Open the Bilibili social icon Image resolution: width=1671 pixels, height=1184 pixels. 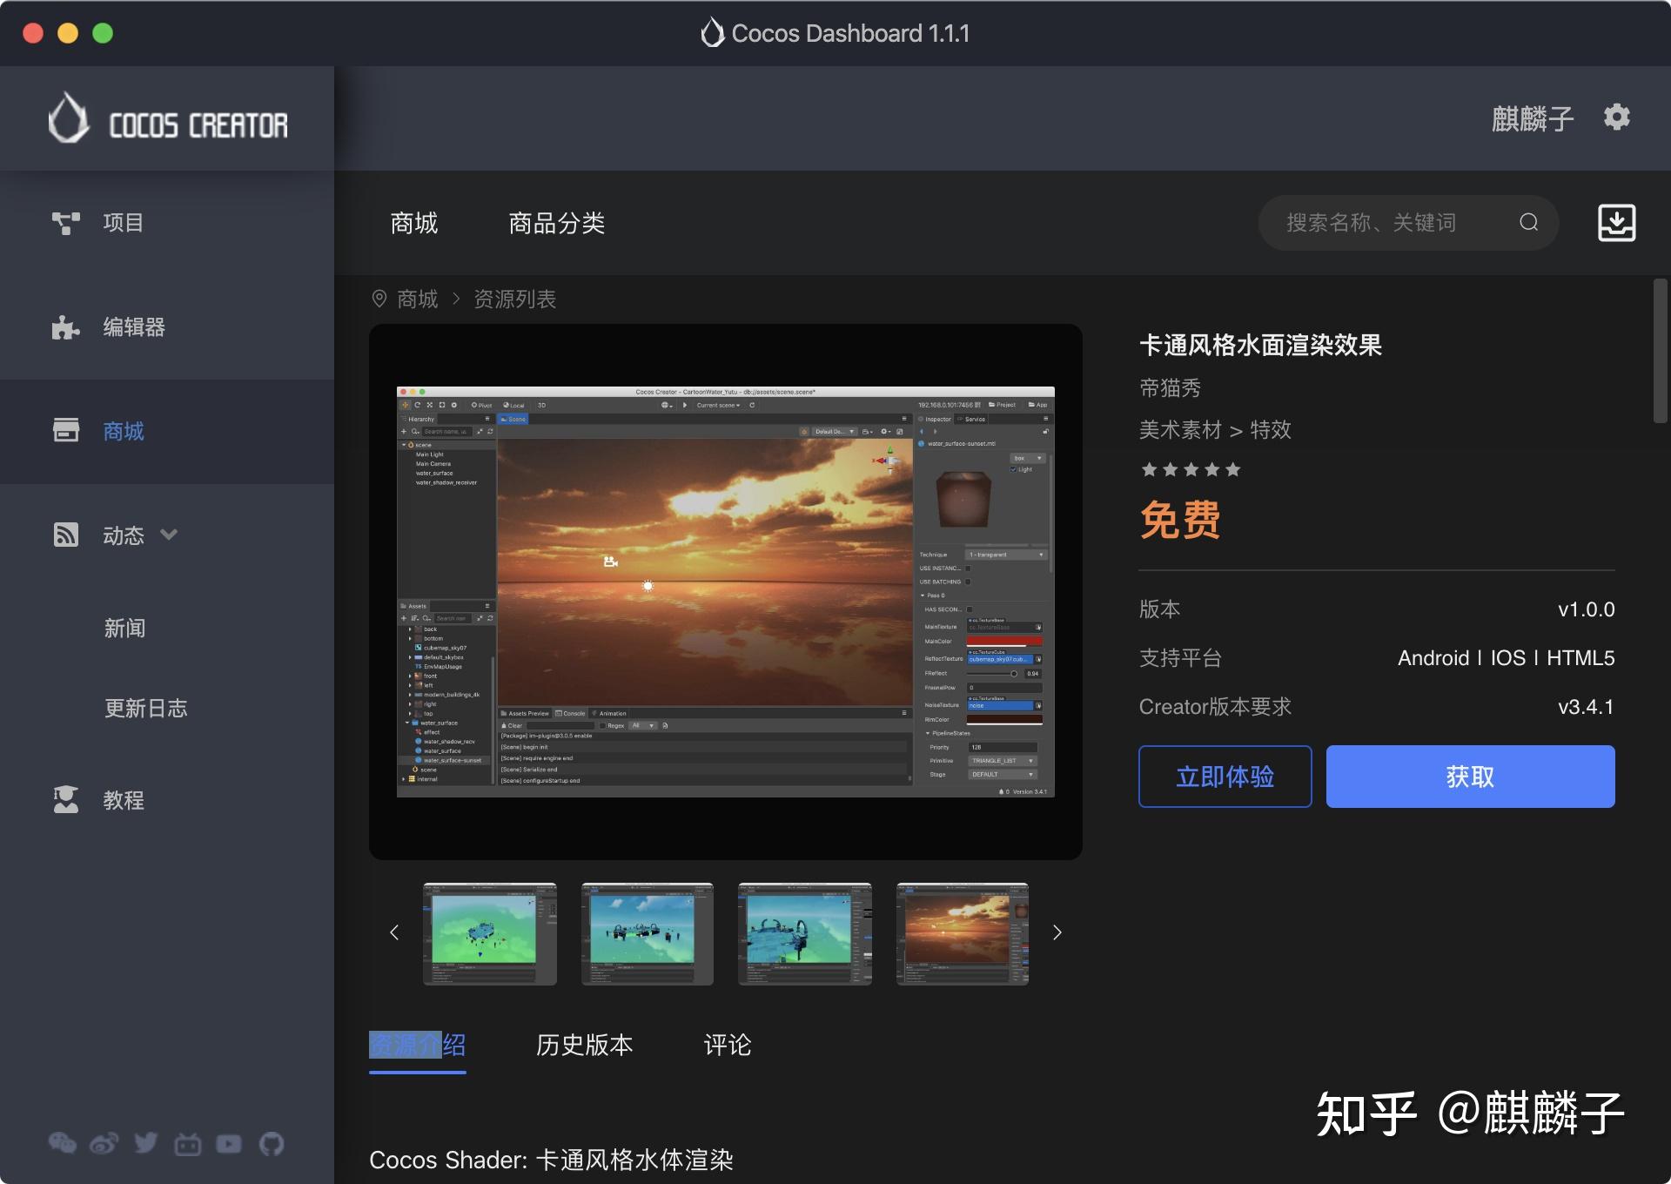pos(188,1143)
